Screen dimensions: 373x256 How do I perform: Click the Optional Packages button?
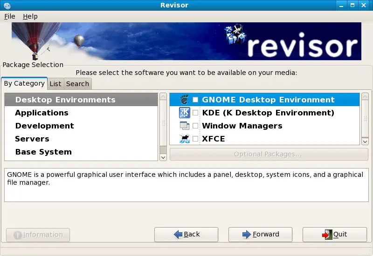pos(269,155)
